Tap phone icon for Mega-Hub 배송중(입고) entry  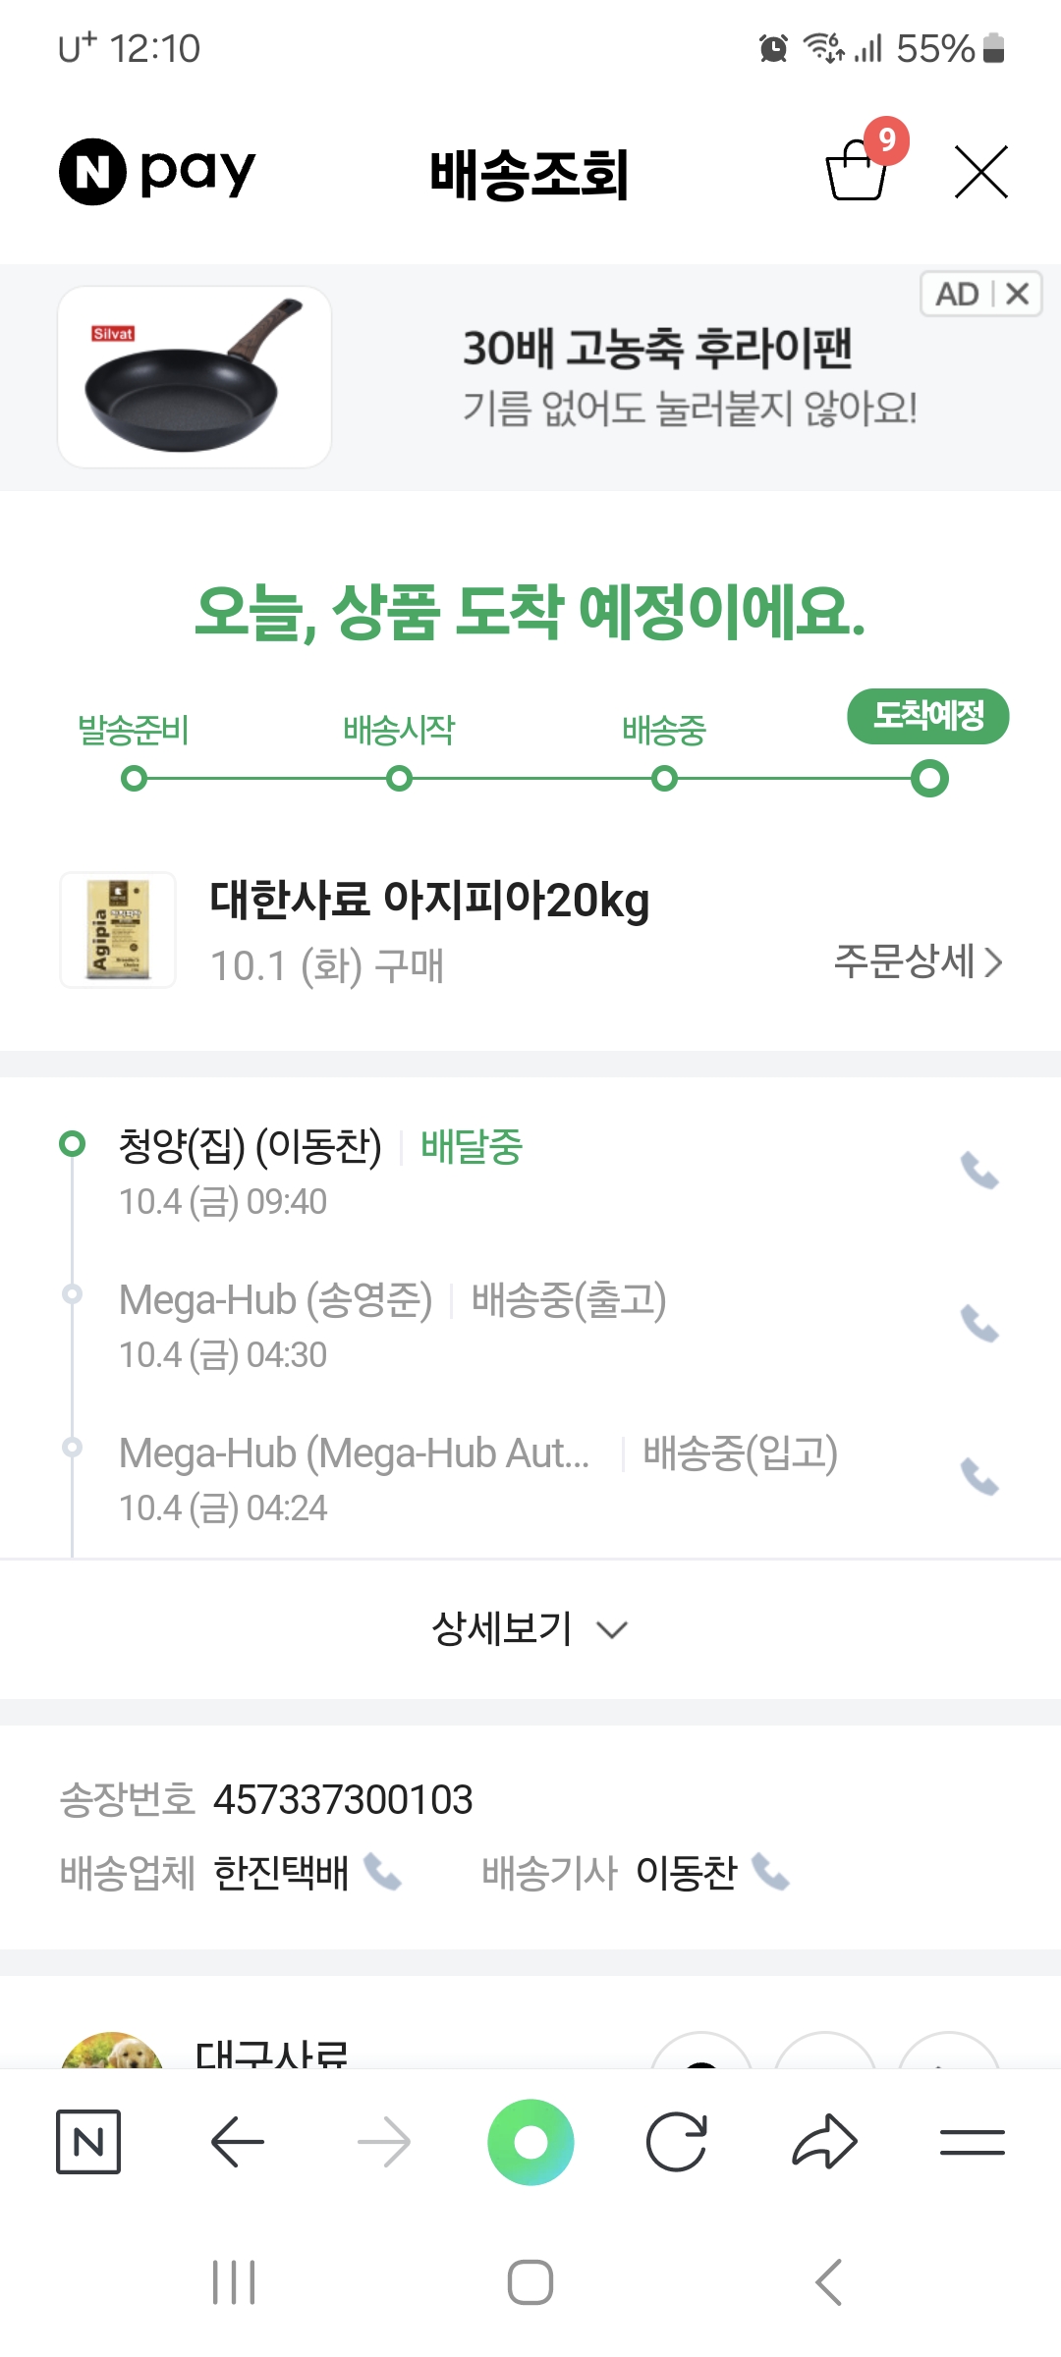[979, 1477]
